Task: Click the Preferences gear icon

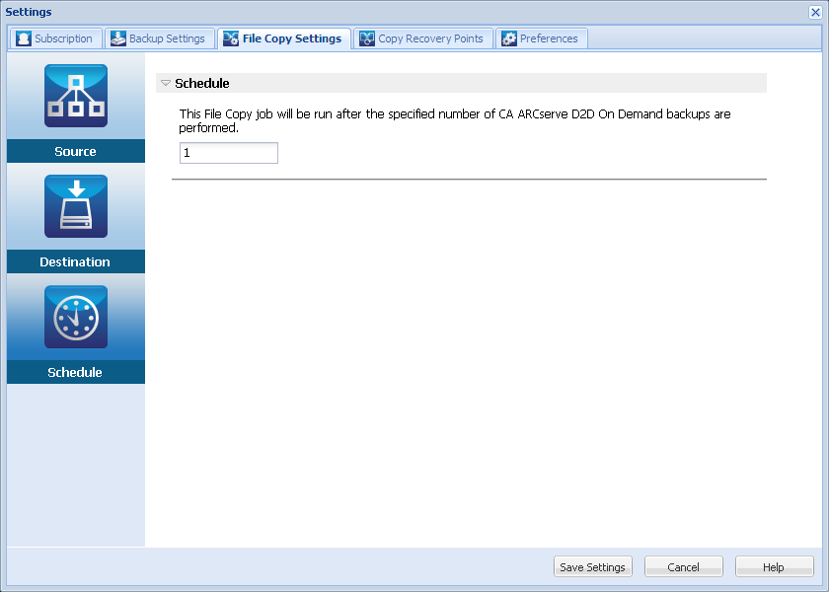Action: pyautogui.click(x=509, y=37)
